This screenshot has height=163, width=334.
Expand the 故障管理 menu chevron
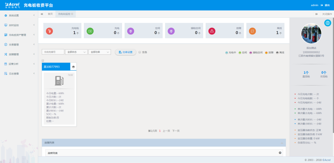(34, 54)
